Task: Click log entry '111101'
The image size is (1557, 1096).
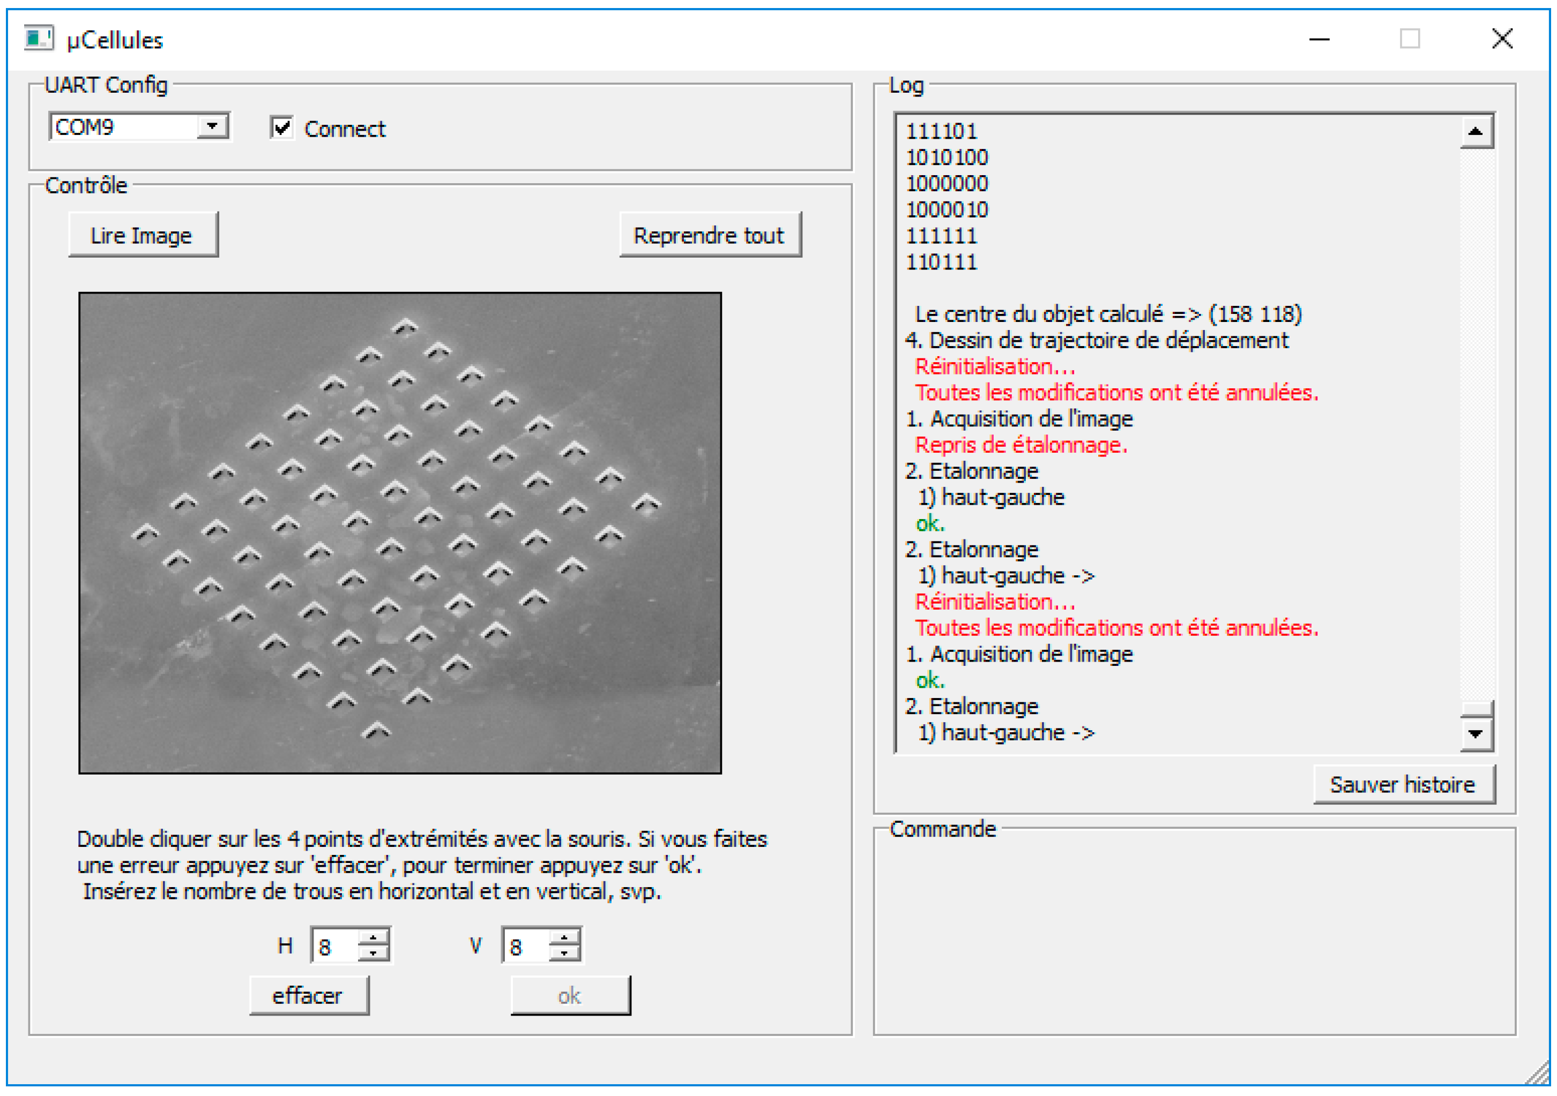Action: point(941,131)
